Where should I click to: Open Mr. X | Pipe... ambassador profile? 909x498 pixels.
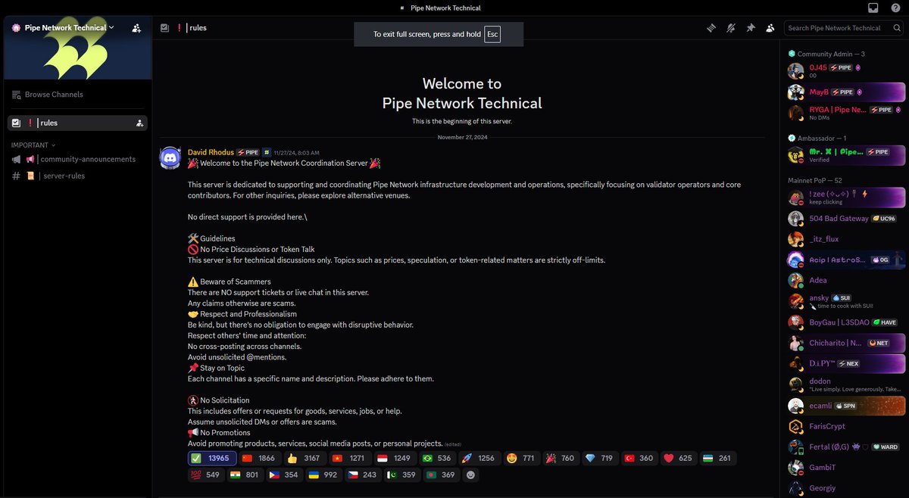845,155
